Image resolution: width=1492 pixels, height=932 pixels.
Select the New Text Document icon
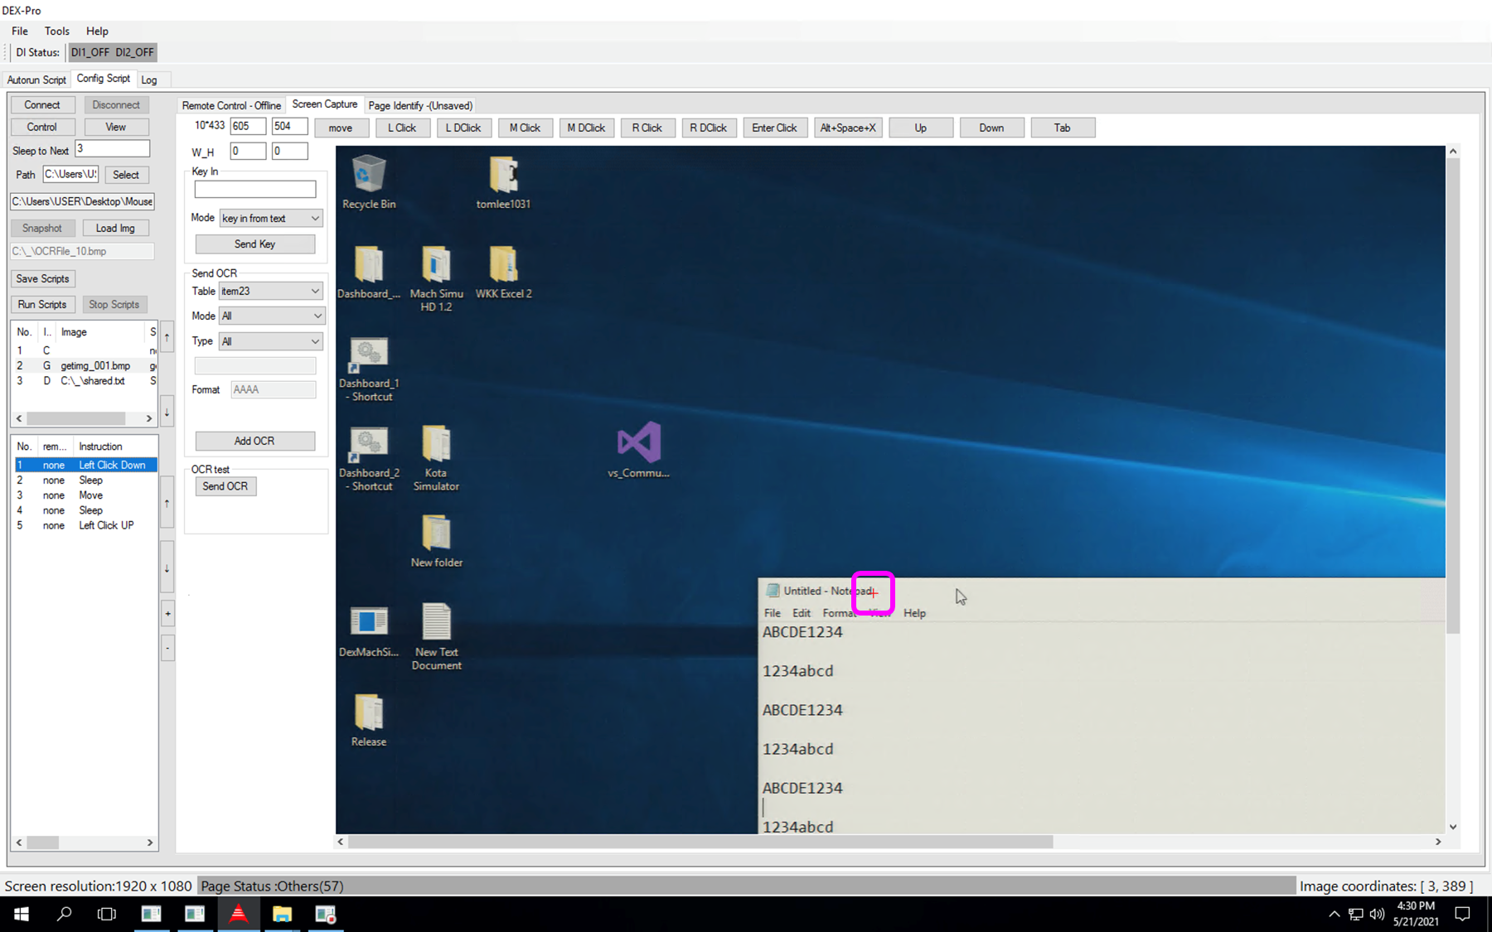(x=436, y=622)
